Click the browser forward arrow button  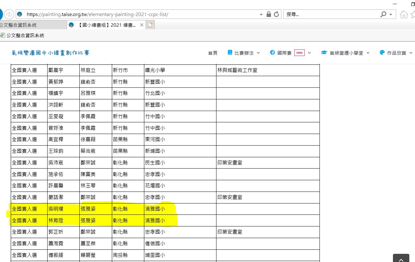(x=9, y=14)
